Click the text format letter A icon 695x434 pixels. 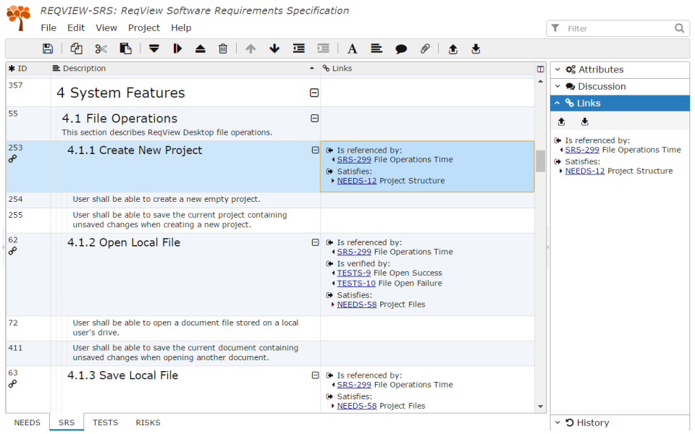point(352,48)
